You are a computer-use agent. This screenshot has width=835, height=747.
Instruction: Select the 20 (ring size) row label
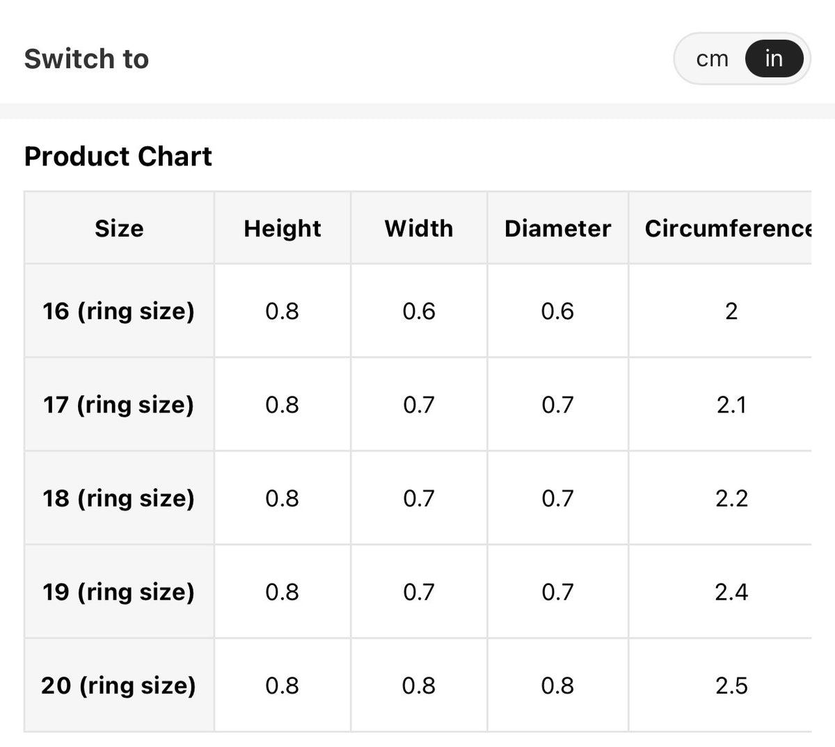click(119, 685)
